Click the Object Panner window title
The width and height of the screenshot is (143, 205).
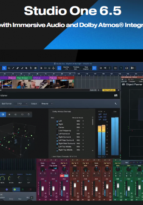tap(134, 84)
